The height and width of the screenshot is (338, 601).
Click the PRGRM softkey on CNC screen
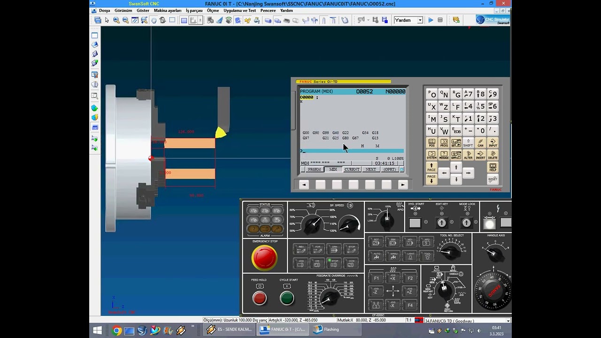[314, 169]
